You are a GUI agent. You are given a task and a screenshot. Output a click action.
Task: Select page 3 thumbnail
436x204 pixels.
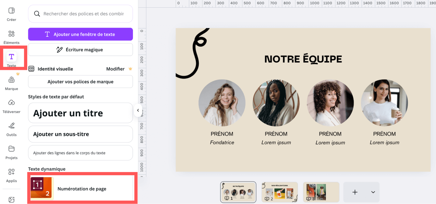pos(321,192)
